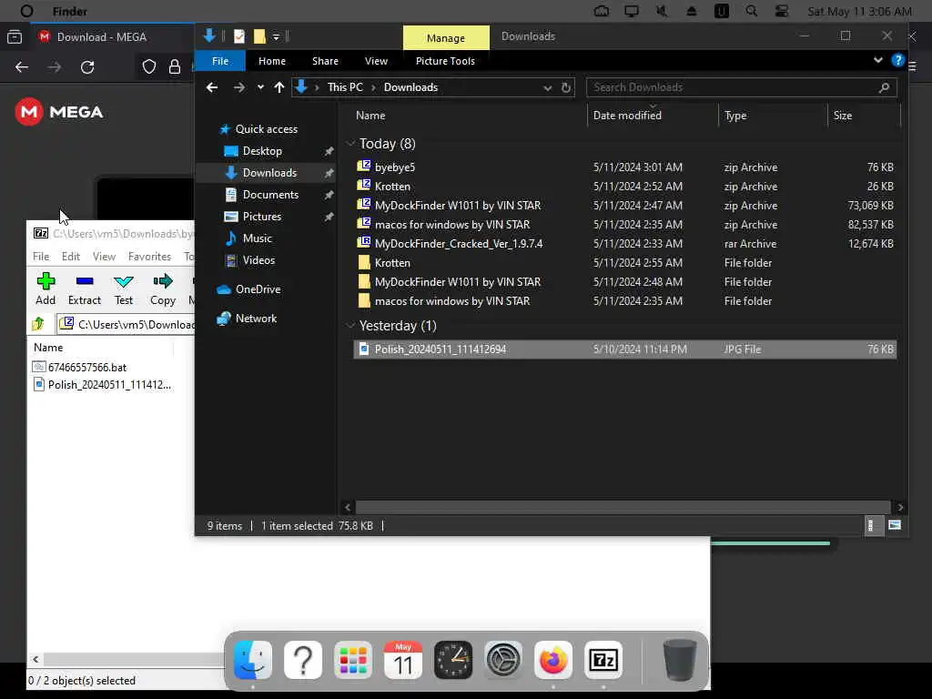
Task: Click the browser shield tracking-protection icon
Action: click(x=148, y=67)
